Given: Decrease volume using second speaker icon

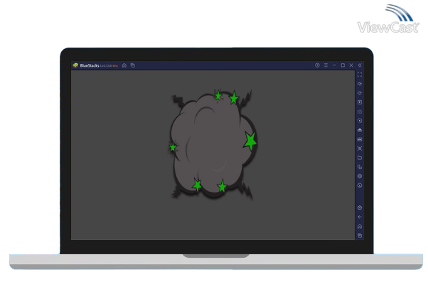Looking at the screenshot, I should pos(360,93).
